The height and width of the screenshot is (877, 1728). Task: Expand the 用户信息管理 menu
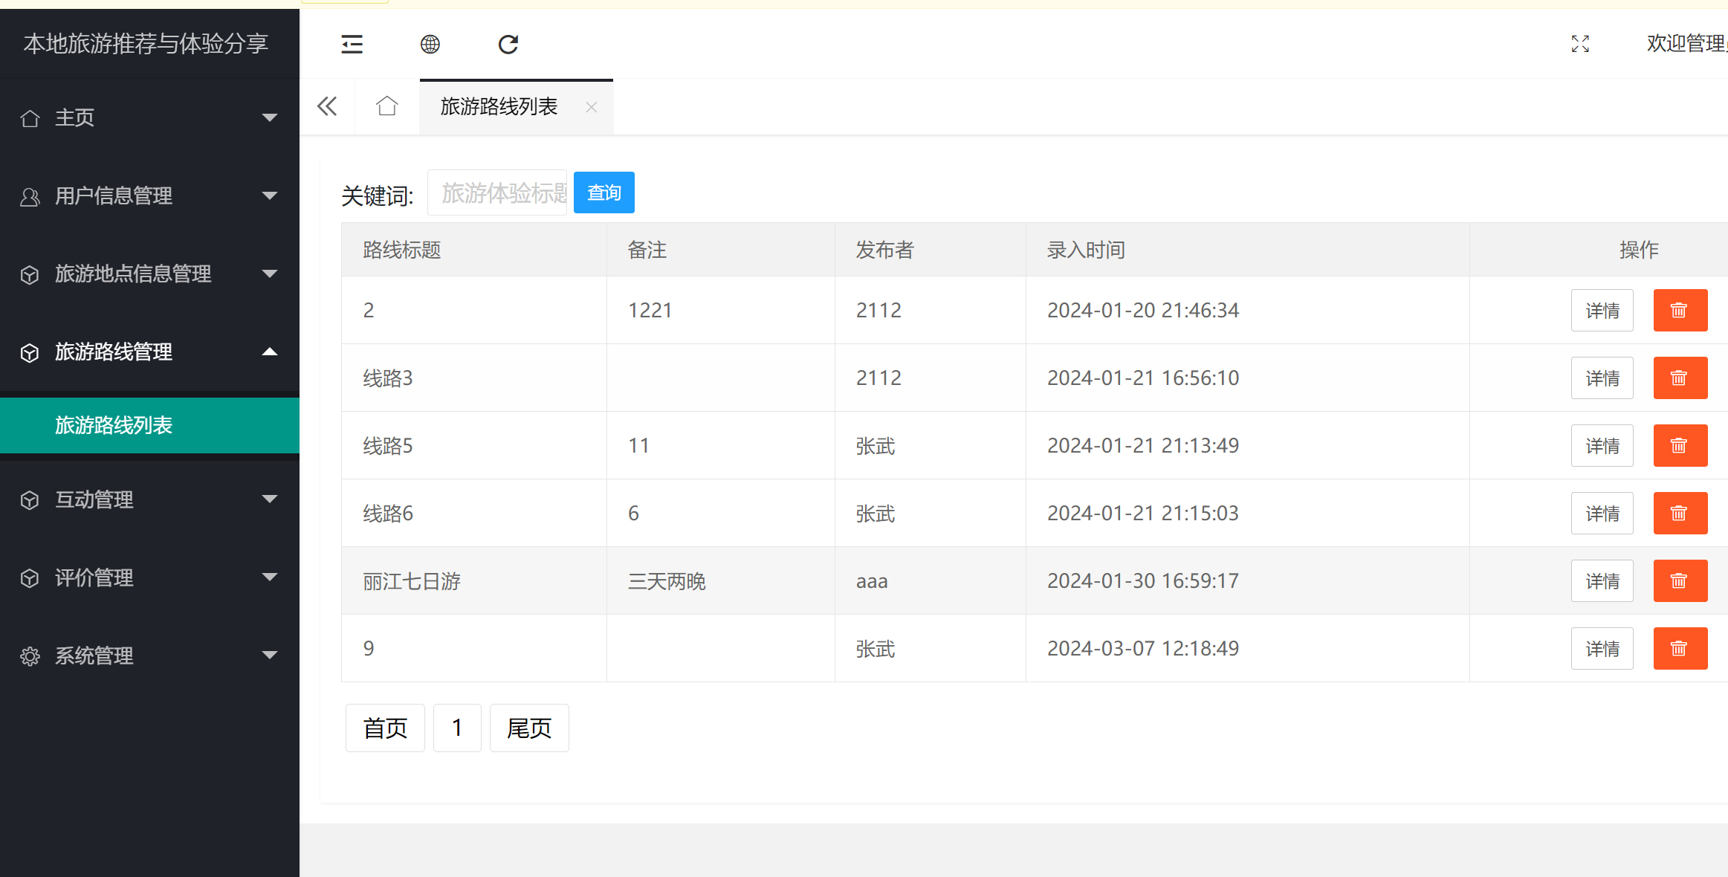[149, 196]
